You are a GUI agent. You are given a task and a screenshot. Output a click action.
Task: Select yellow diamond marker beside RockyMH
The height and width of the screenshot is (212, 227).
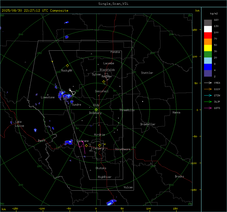[x=67, y=66]
